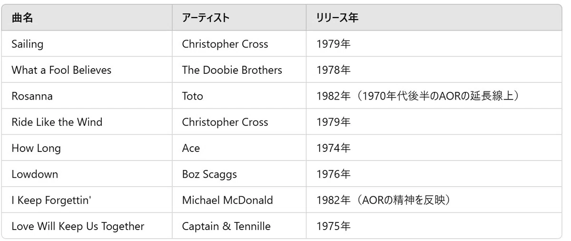Click the アーティスト column header
Image resolution: width=571 pixels, height=241 pixels.
[x=239, y=18]
